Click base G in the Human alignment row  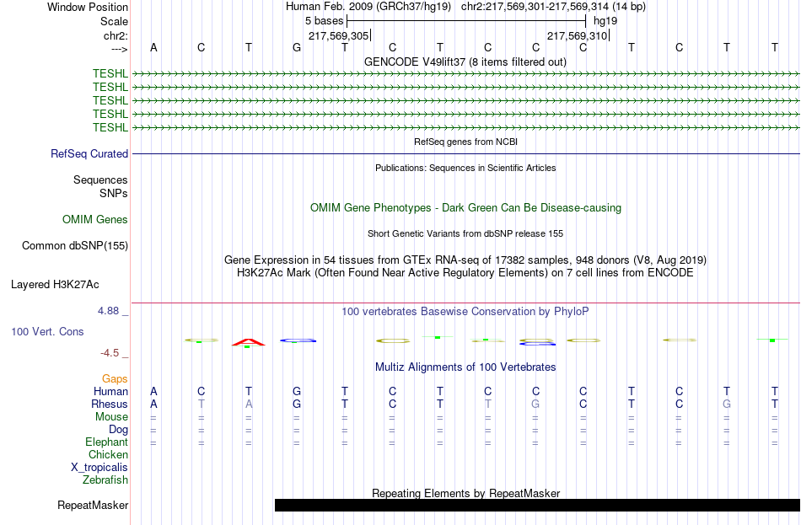297,392
